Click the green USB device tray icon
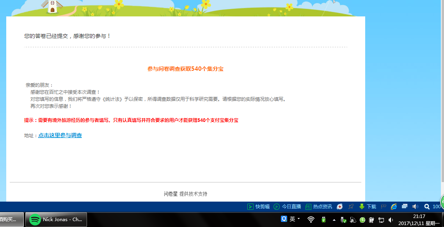The image size is (444, 227). point(324,220)
